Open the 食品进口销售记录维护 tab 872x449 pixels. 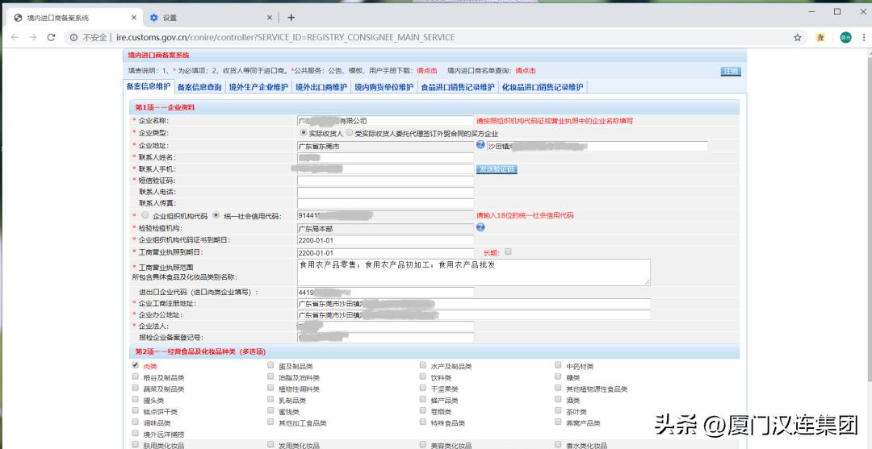458,87
